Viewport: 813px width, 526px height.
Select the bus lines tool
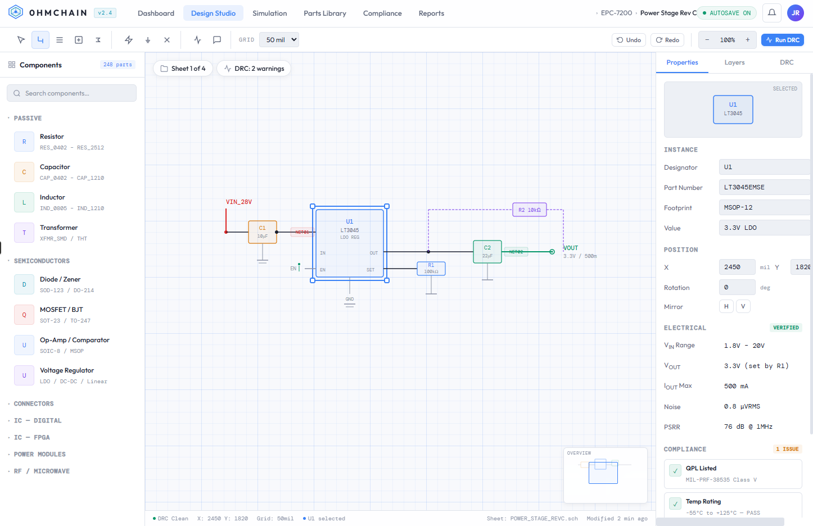pyautogui.click(x=60, y=40)
